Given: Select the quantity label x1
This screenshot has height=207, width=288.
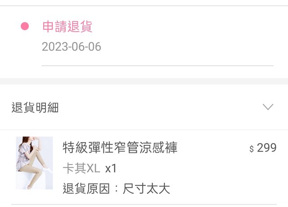Looking at the screenshot, I should [111, 168].
